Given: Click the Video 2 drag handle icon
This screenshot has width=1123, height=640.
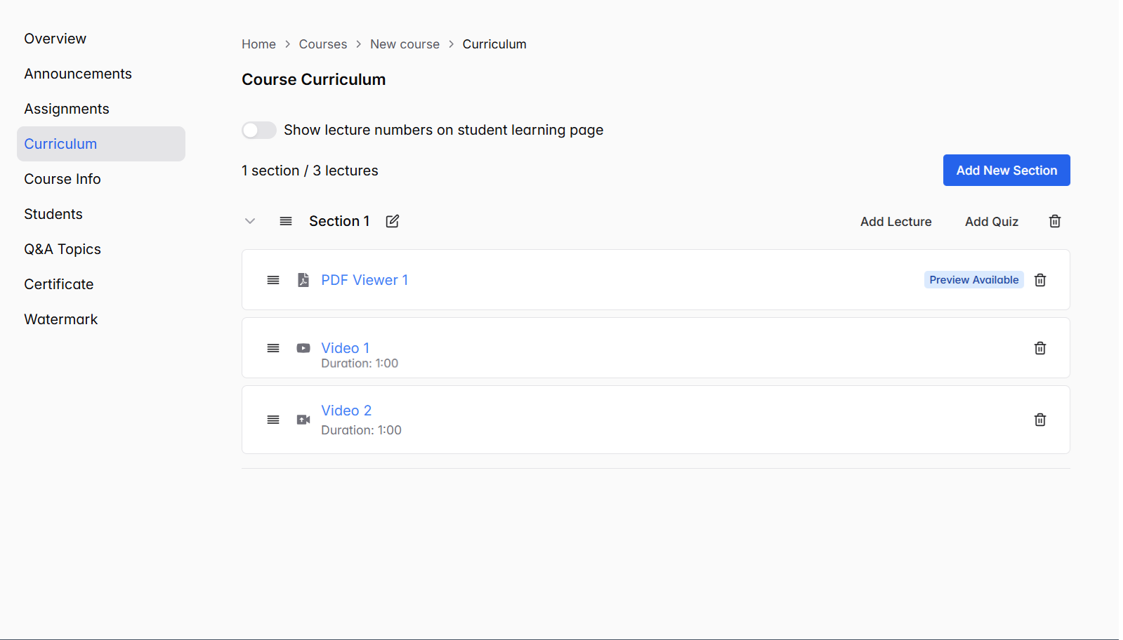Looking at the screenshot, I should (273, 420).
